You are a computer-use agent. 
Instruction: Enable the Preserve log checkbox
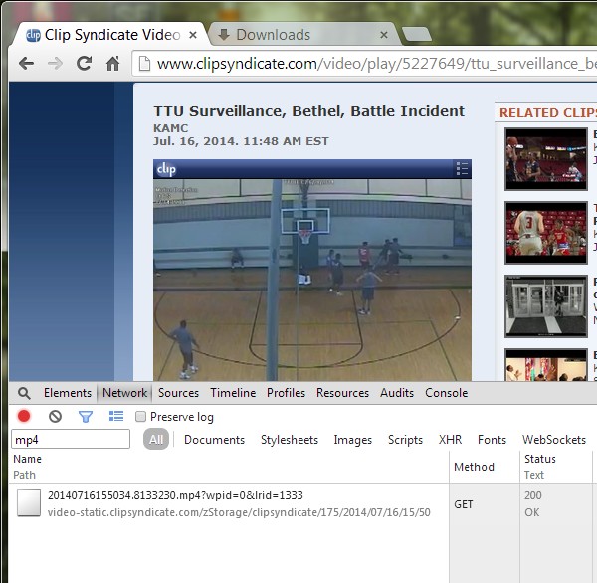coord(141,417)
